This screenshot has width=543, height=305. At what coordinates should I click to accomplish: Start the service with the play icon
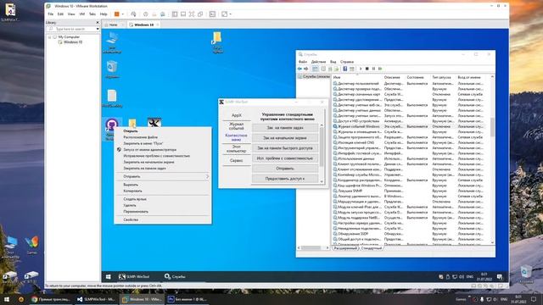click(x=361, y=69)
